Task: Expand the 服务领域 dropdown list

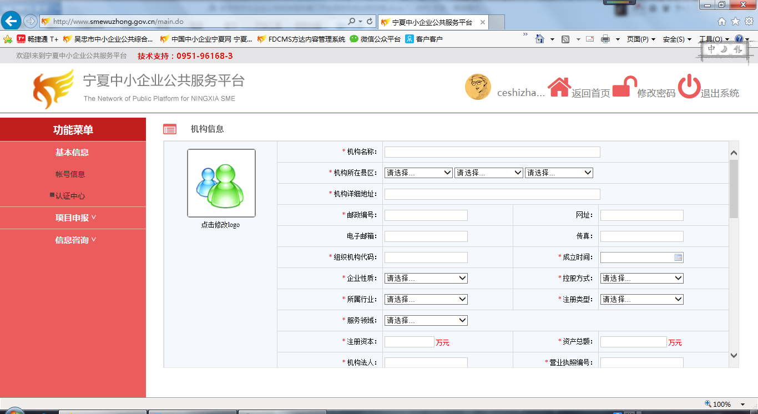Action: pos(426,321)
